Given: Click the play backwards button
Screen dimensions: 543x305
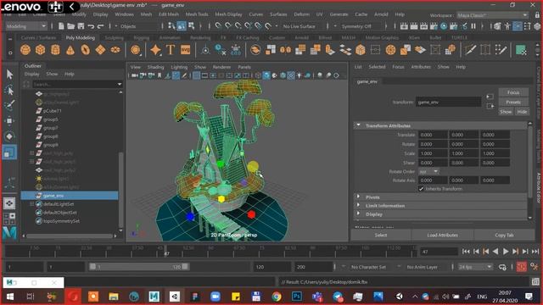Looking at the screenshot, I should pyautogui.click(x=495, y=252).
